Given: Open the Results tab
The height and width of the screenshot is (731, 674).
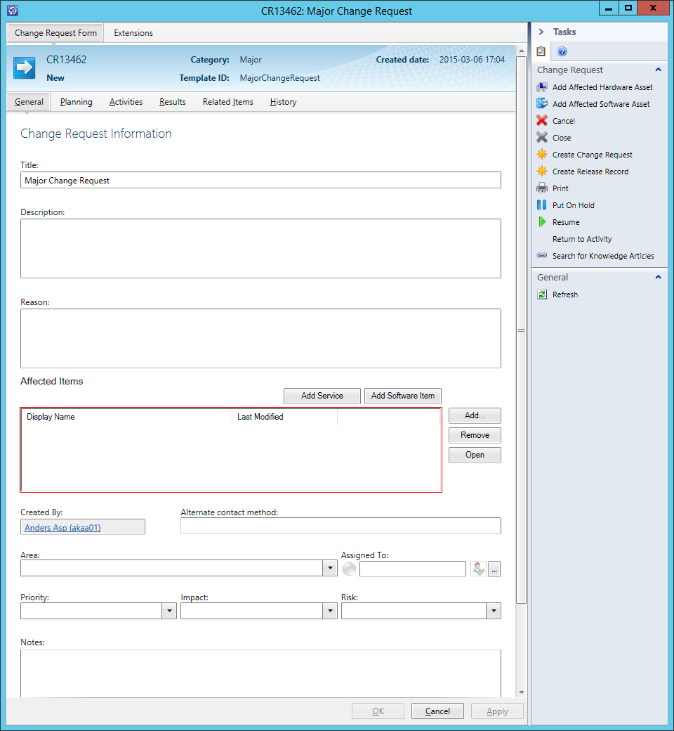Looking at the screenshot, I should click(x=172, y=102).
